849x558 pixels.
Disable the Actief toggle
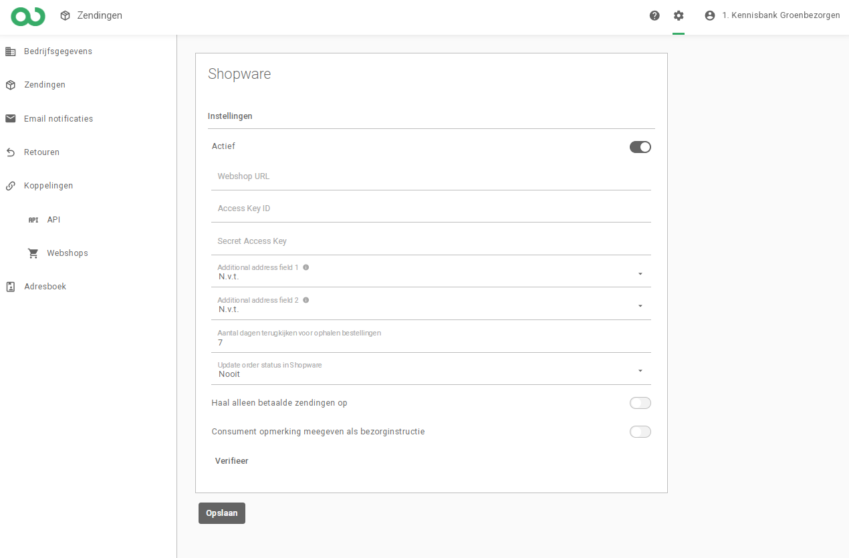point(640,147)
